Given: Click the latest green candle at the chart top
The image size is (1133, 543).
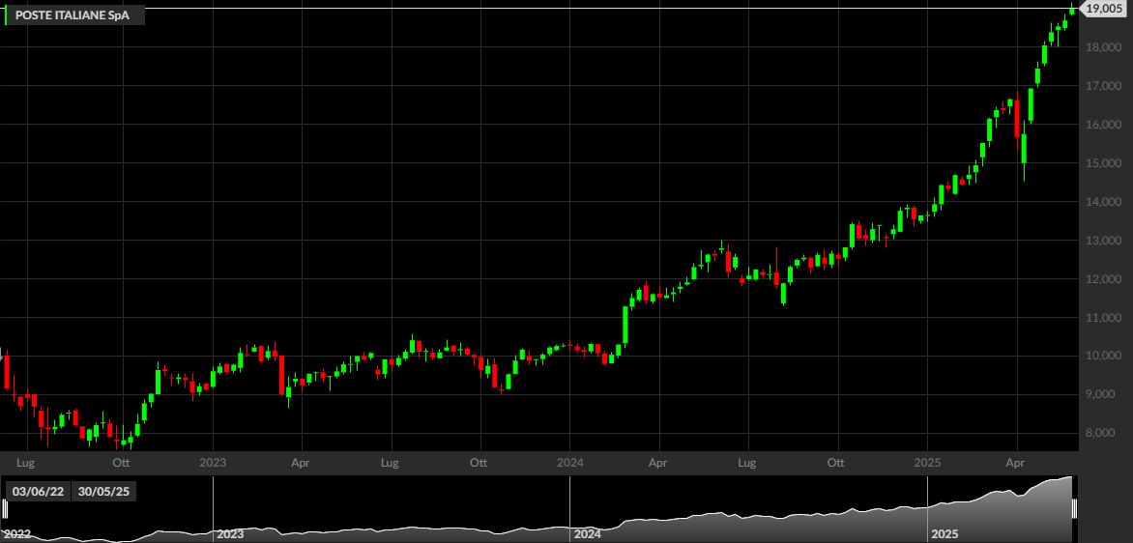Looking at the screenshot, I should (1071, 9).
